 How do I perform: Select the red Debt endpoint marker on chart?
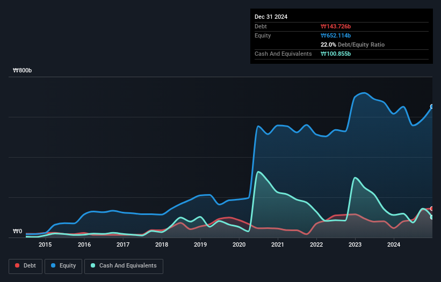point(432,209)
